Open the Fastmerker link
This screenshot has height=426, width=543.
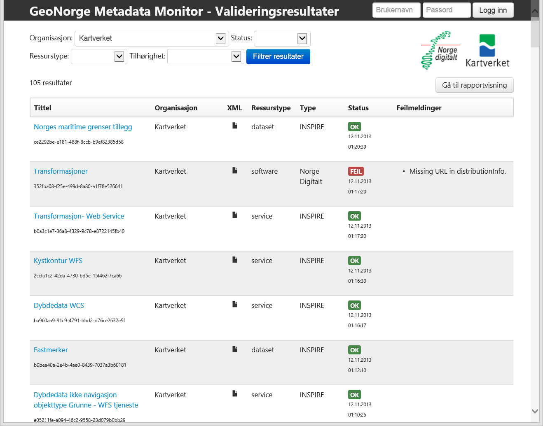[51, 350]
